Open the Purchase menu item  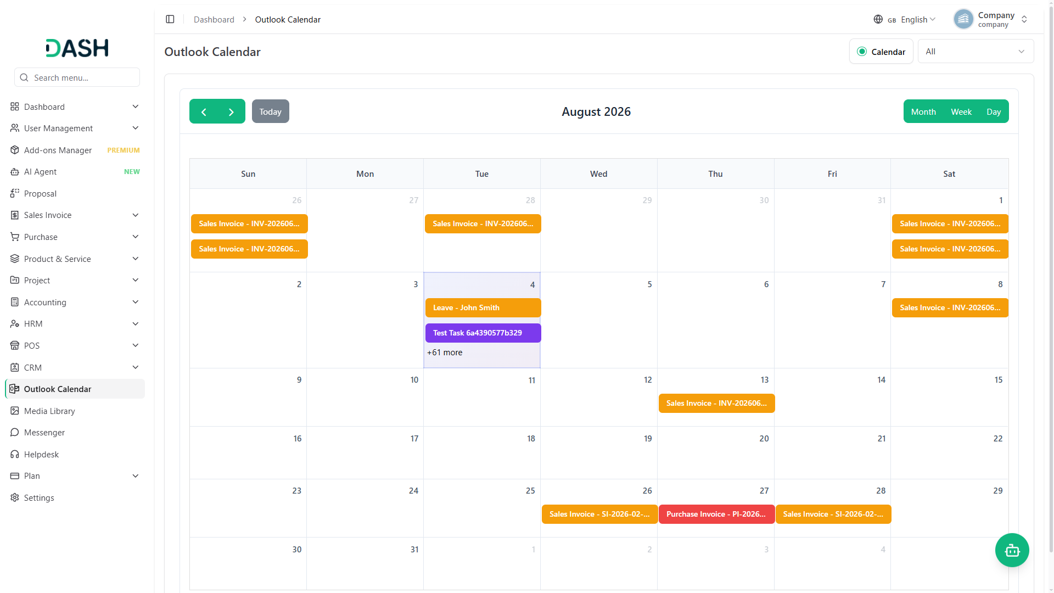point(75,237)
